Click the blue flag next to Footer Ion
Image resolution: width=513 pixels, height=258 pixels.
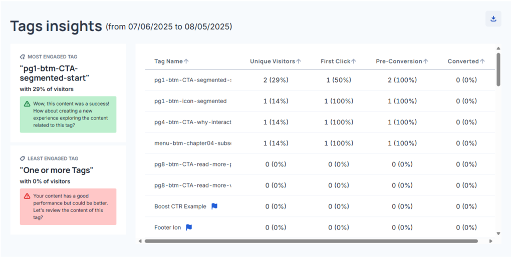pyautogui.click(x=189, y=227)
